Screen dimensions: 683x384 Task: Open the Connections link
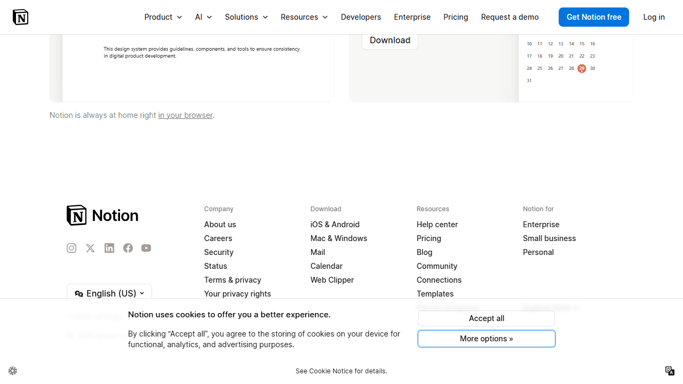[x=439, y=280]
